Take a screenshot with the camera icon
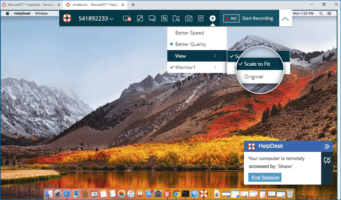 [x=188, y=19]
